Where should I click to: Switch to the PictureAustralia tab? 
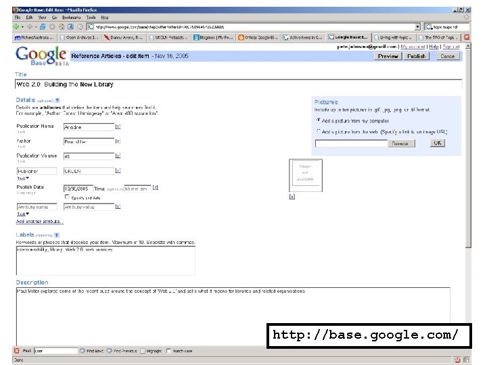pyautogui.click(x=34, y=38)
